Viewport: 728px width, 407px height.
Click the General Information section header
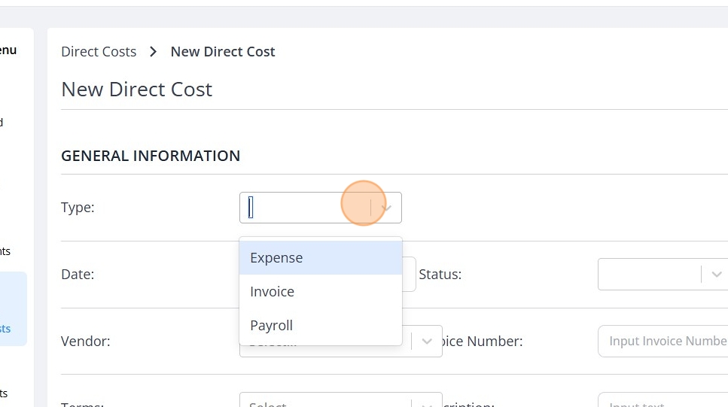(x=151, y=156)
